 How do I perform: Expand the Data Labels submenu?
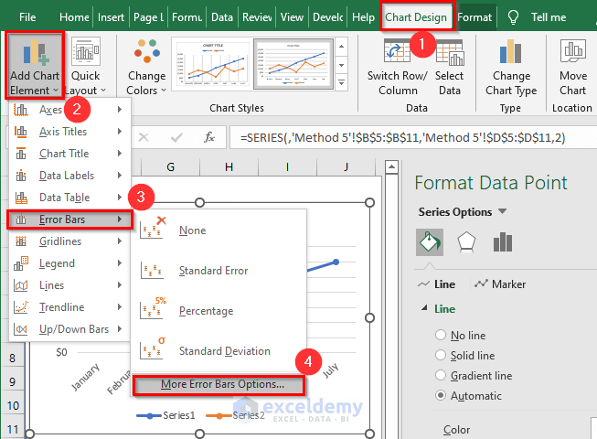coord(69,176)
